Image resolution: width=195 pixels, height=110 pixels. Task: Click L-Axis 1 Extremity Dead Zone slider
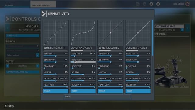point(55,81)
